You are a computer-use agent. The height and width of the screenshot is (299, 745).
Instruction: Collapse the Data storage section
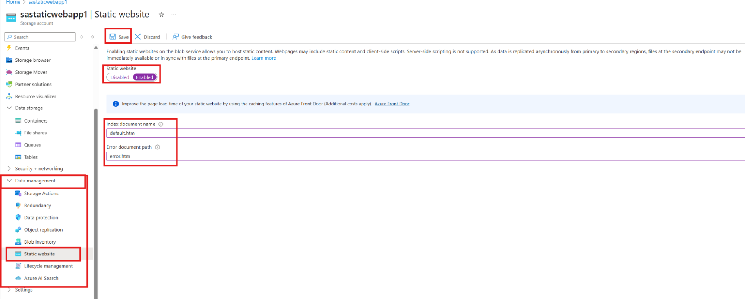coord(9,108)
